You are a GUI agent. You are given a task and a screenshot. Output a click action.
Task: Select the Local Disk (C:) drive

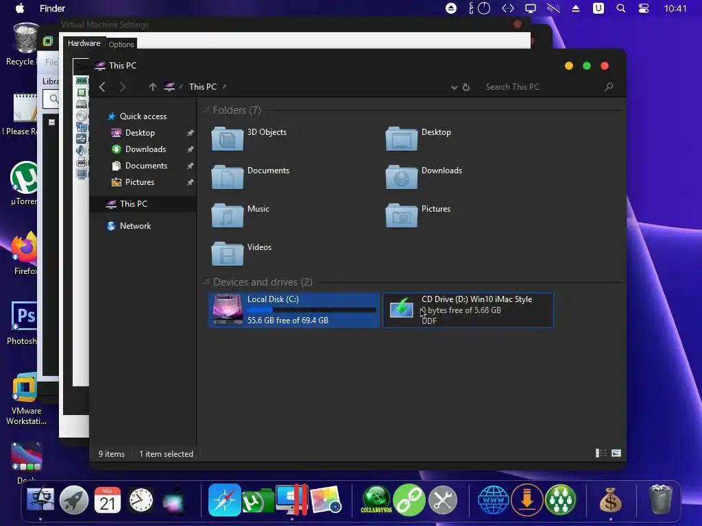pos(294,310)
